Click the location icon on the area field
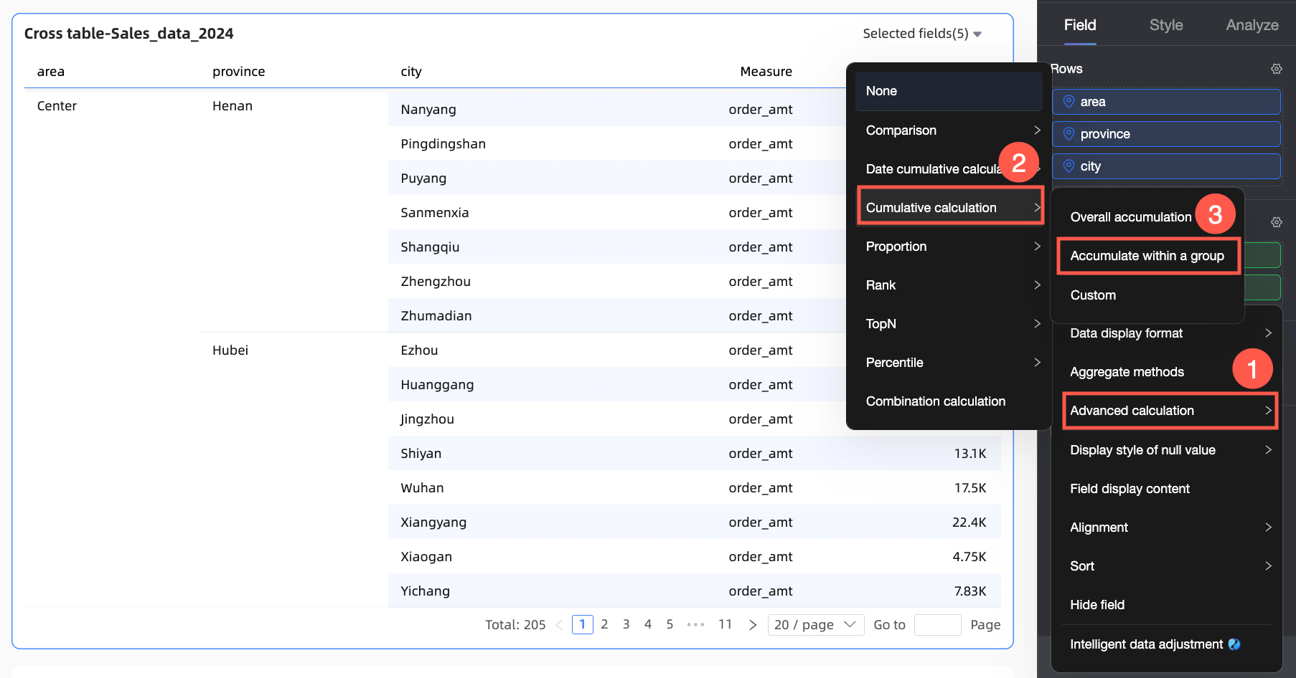This screenshot has height=678, width=1296. 1069,102
